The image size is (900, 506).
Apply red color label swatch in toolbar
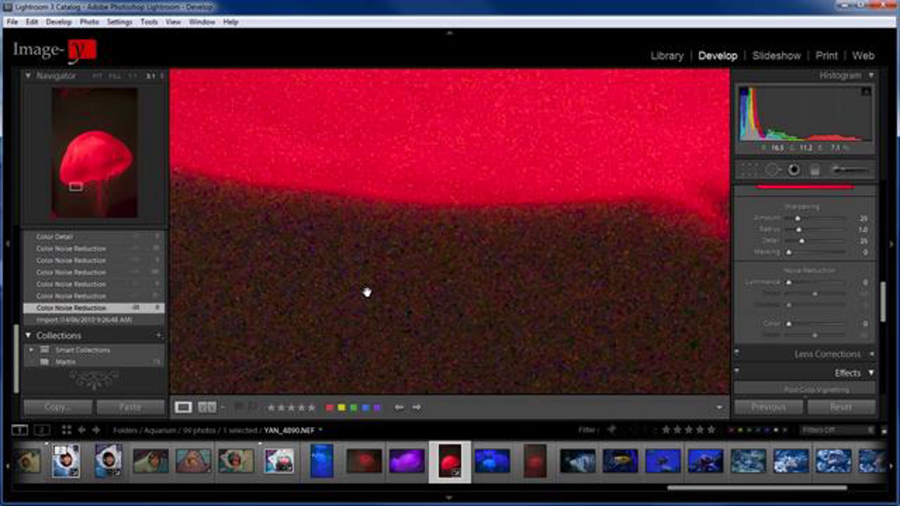point(329,407)
